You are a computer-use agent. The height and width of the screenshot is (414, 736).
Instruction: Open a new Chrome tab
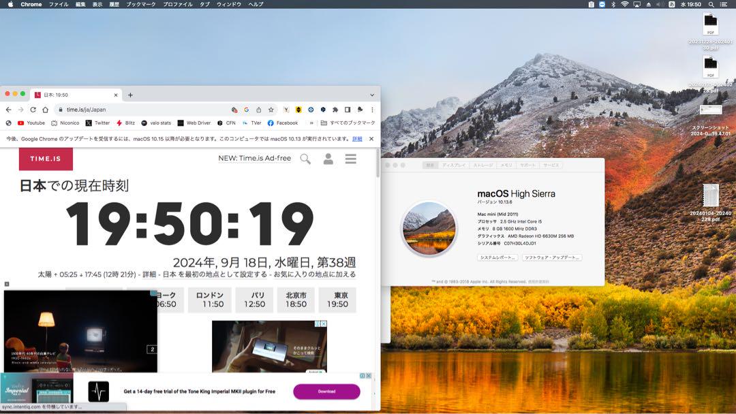point(130,95)
